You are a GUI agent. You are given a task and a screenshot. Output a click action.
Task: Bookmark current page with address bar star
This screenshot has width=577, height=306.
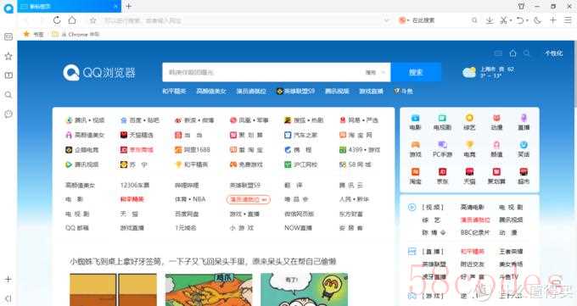(x=92, y=20)
